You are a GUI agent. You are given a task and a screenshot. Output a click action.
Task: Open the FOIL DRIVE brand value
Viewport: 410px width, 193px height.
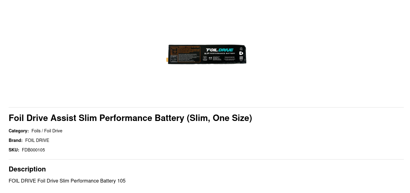(x=37, y=140)
